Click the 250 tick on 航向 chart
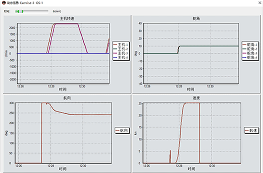The image size is (263, 173). point(11,113)
